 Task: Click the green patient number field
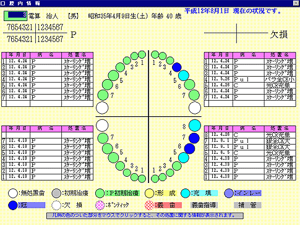click(15, 15)
